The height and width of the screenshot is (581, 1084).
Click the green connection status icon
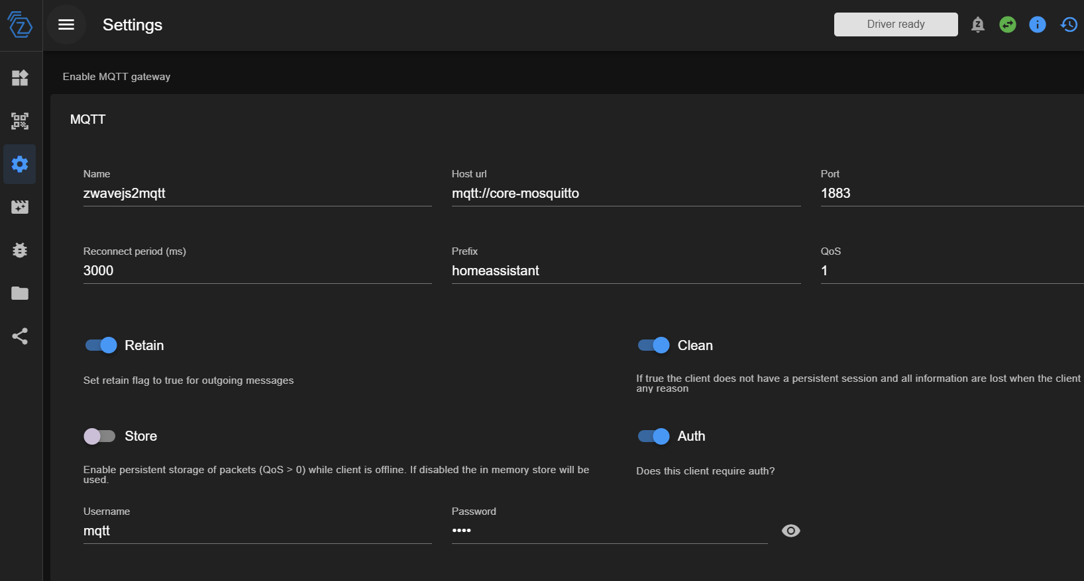[x=1007, y=24]
